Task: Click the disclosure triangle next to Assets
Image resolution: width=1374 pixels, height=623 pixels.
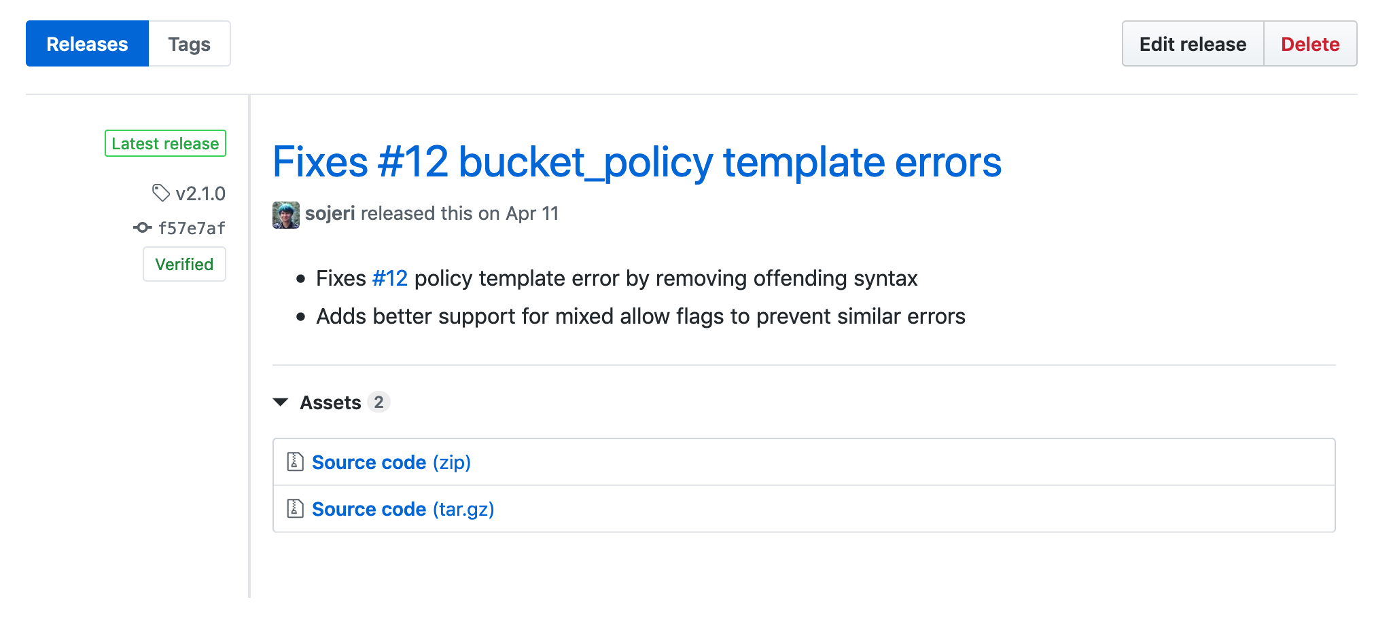Action: [280, 402]
